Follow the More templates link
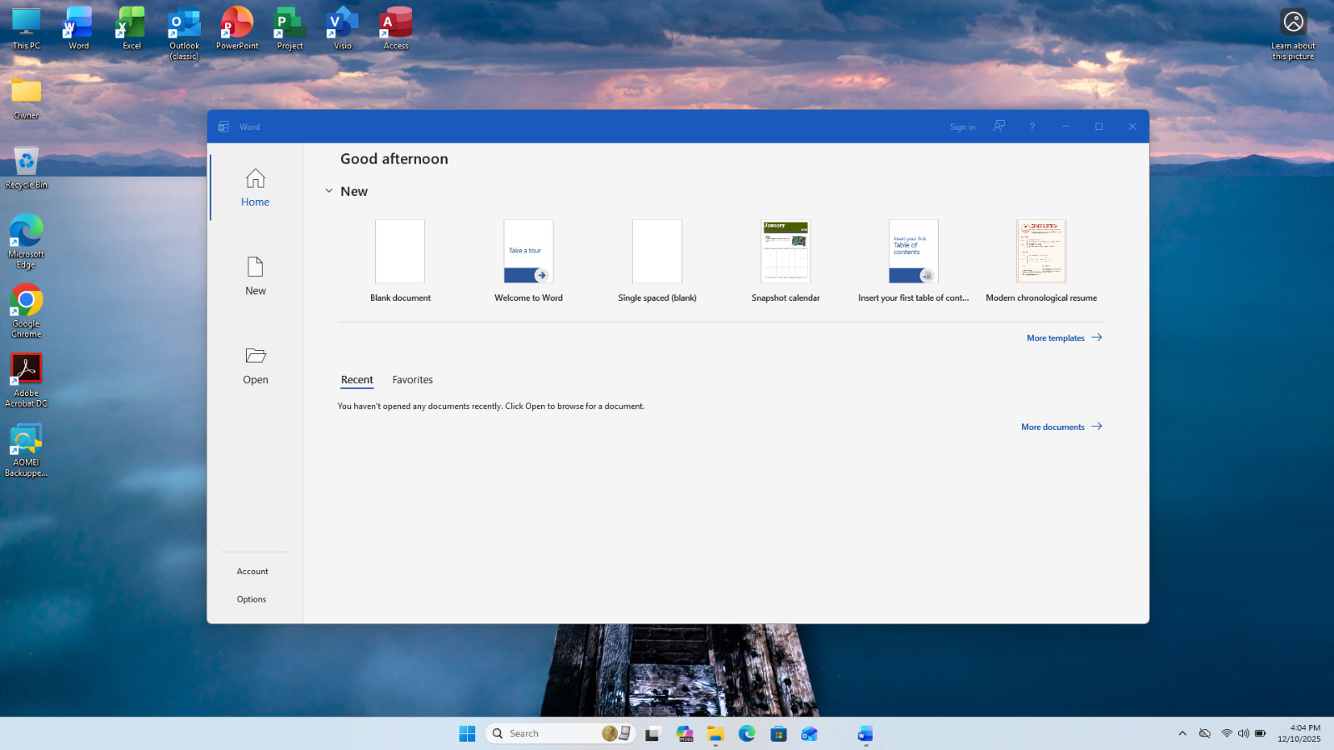This screenshot has height=750, width=1334. coord(1064,337)
